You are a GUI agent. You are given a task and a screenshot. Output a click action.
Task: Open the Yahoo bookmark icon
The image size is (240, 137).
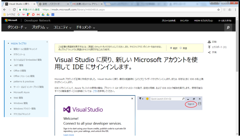coord(24,14)
